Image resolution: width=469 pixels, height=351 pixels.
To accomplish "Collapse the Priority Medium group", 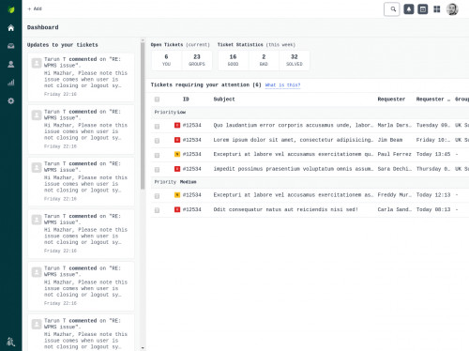I will (175, 182).
